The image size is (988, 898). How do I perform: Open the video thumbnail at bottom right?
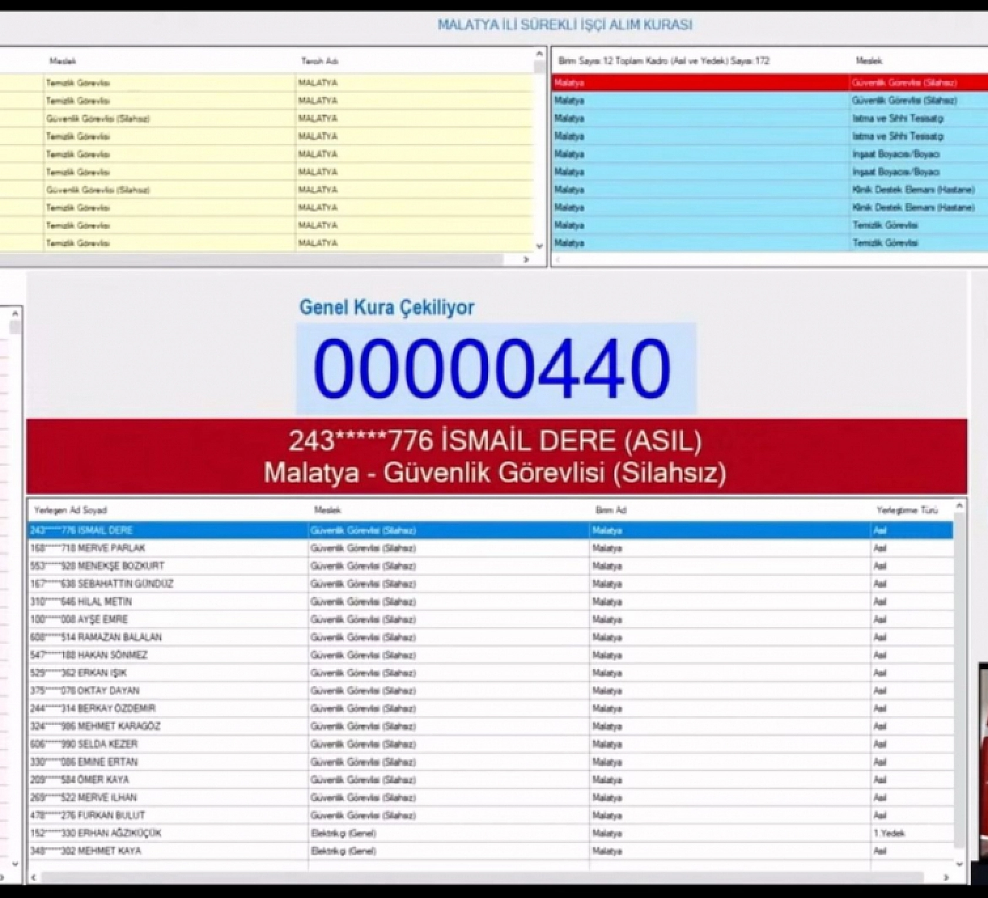click(x=983, y=764)
